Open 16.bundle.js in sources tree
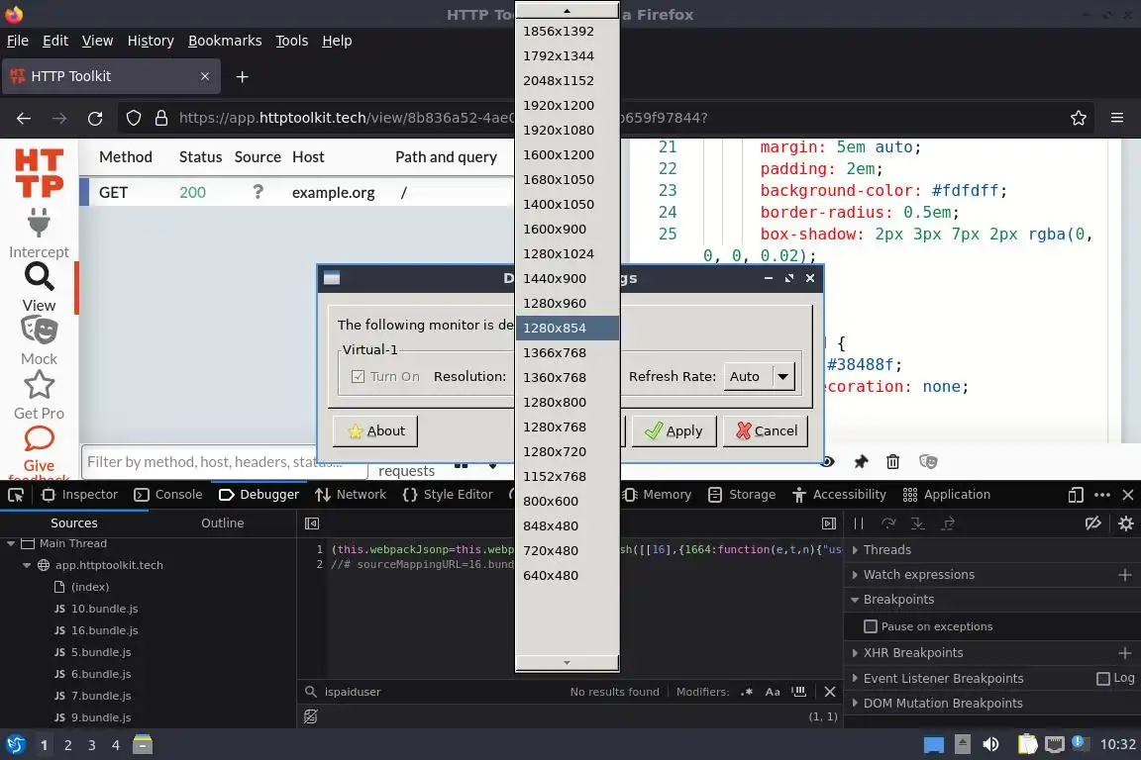The width and height of the screenshot is (1141, 760). pos(104,630)
